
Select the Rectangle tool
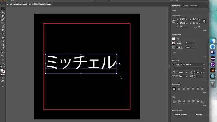point(3,23)
